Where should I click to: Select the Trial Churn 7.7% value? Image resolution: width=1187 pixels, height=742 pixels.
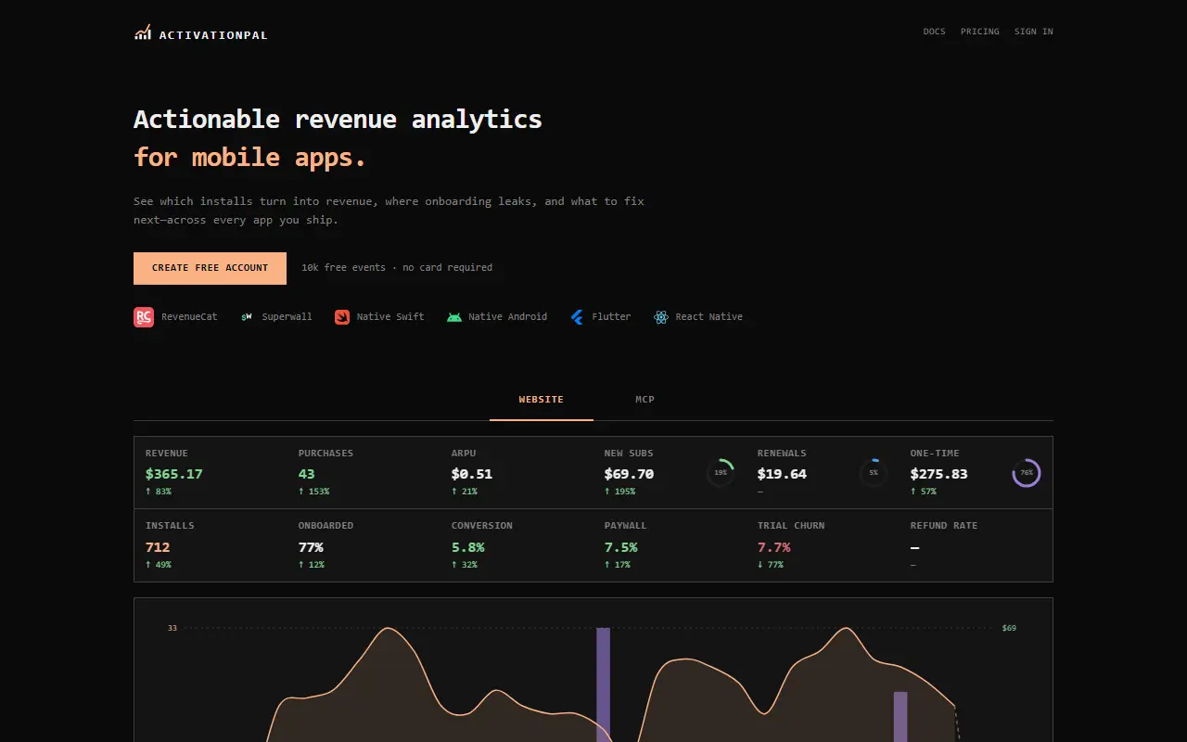pyautogui.click(x=774, y=547)
